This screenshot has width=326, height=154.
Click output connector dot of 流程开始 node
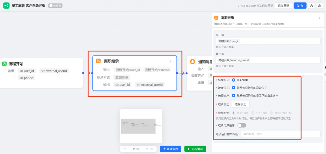83,73
